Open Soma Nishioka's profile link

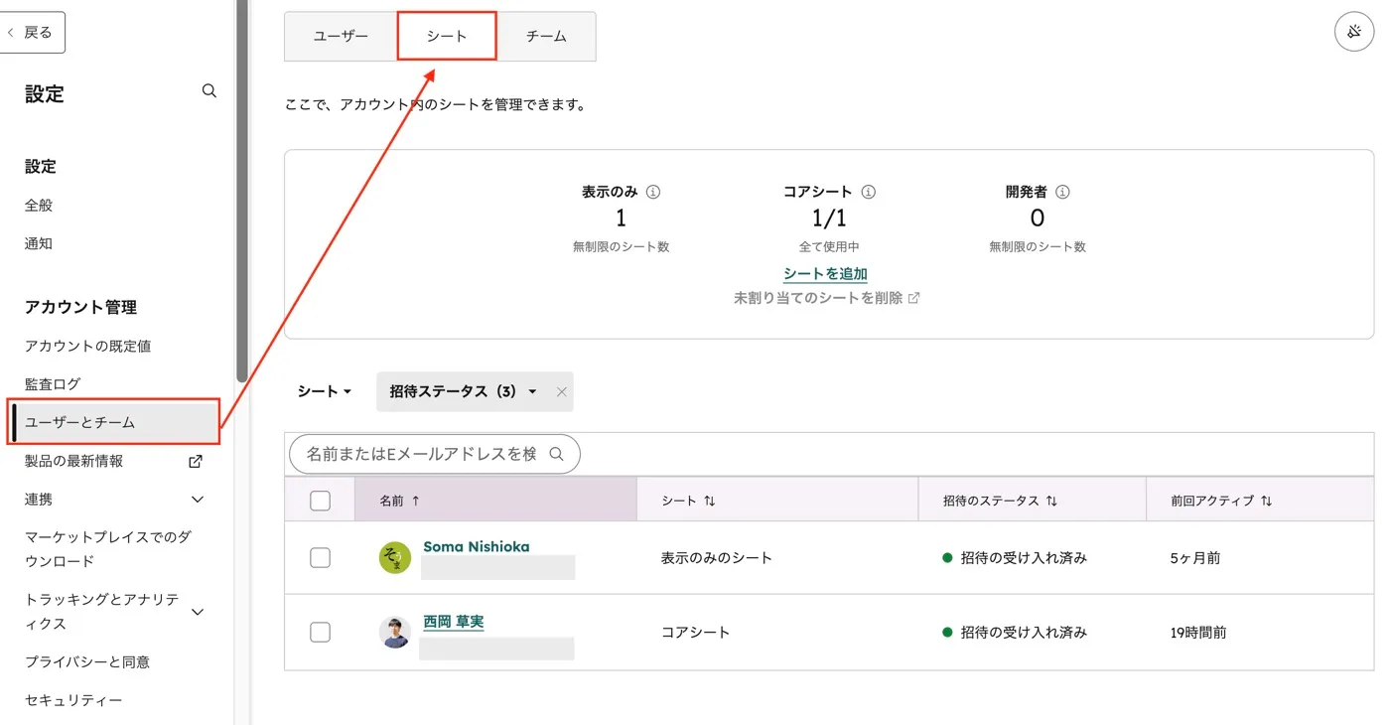pos(477,546)
